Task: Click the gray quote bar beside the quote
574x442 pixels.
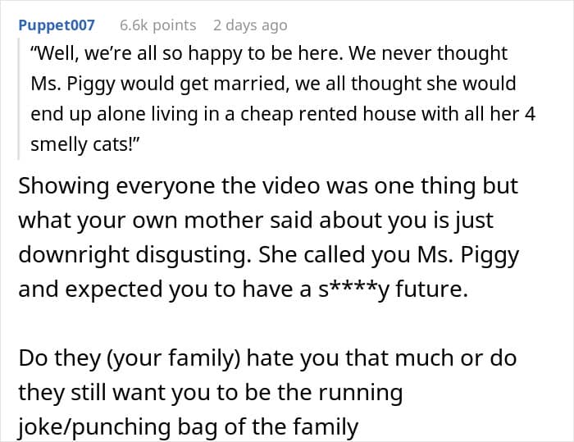Action: (20, 98)
